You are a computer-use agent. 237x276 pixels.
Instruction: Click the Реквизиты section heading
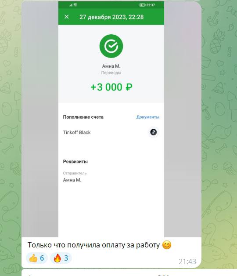point(75,162)
